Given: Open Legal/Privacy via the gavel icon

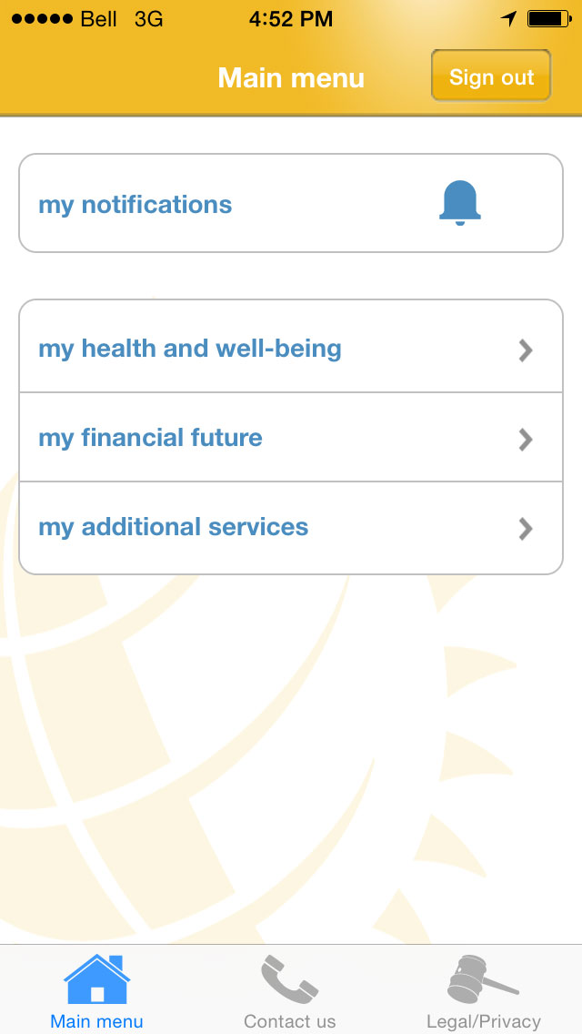Looking at the screenshot, I should (x=480, y=976).
